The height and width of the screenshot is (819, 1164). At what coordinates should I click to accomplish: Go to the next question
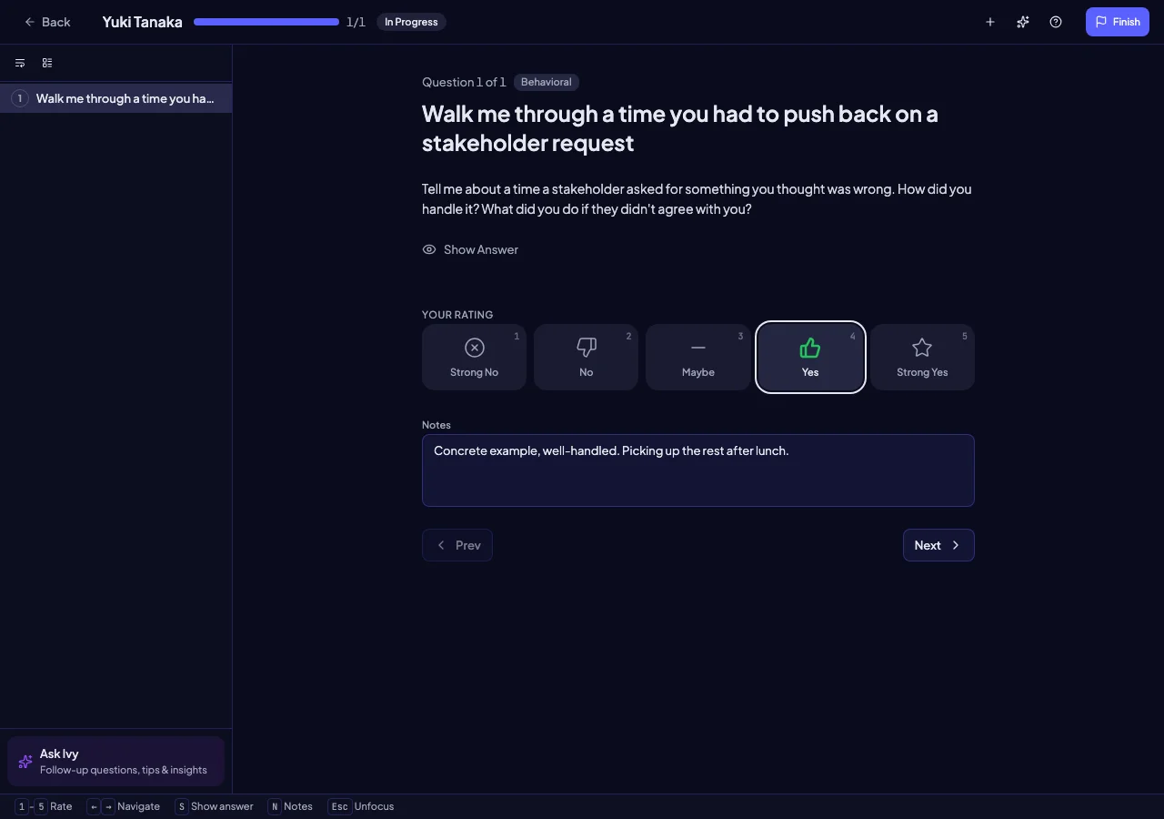tap(938, 545)
